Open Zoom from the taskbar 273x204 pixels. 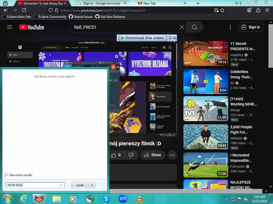click(123, 199)
